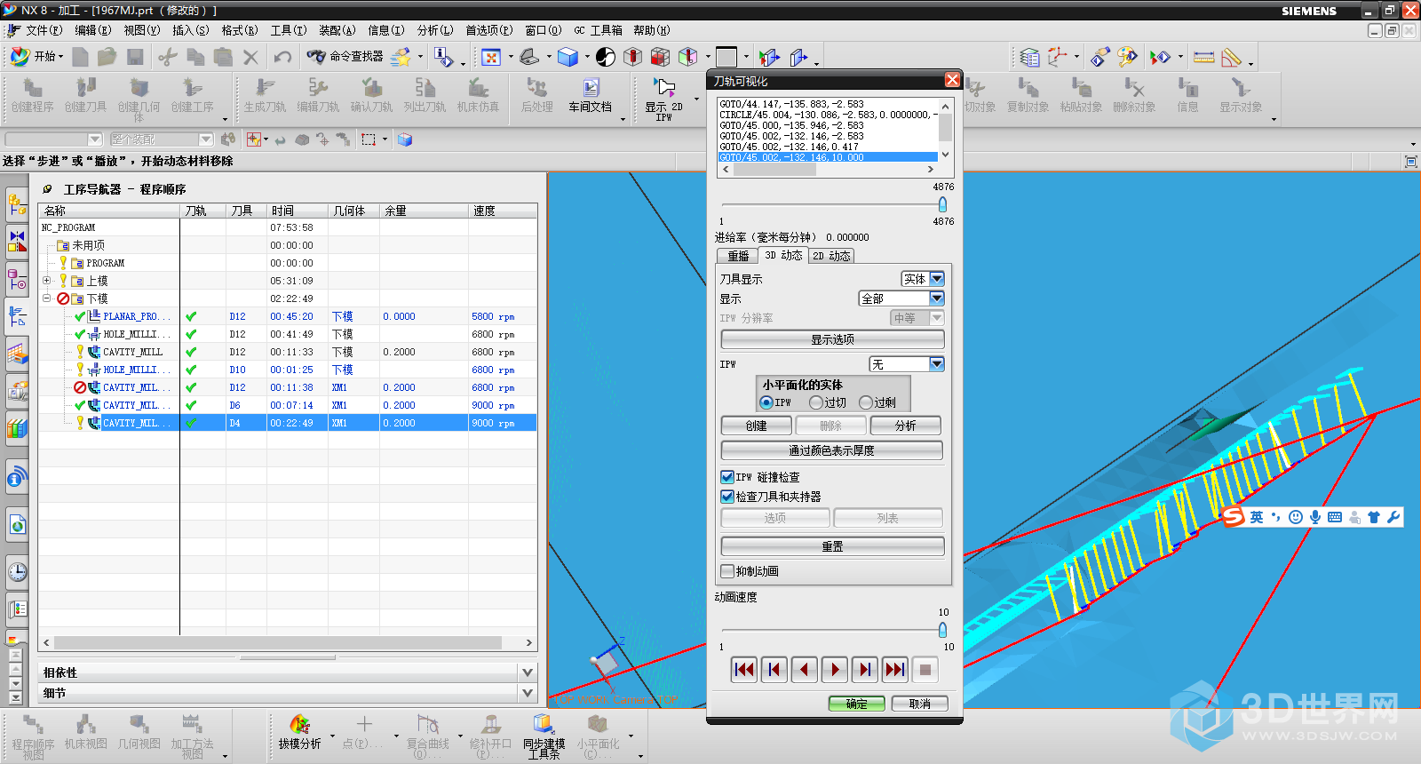Viewport: 1421px width, 764px height.
Task: Toggle check tool and holder checkbox
Action: click(727, 497)
